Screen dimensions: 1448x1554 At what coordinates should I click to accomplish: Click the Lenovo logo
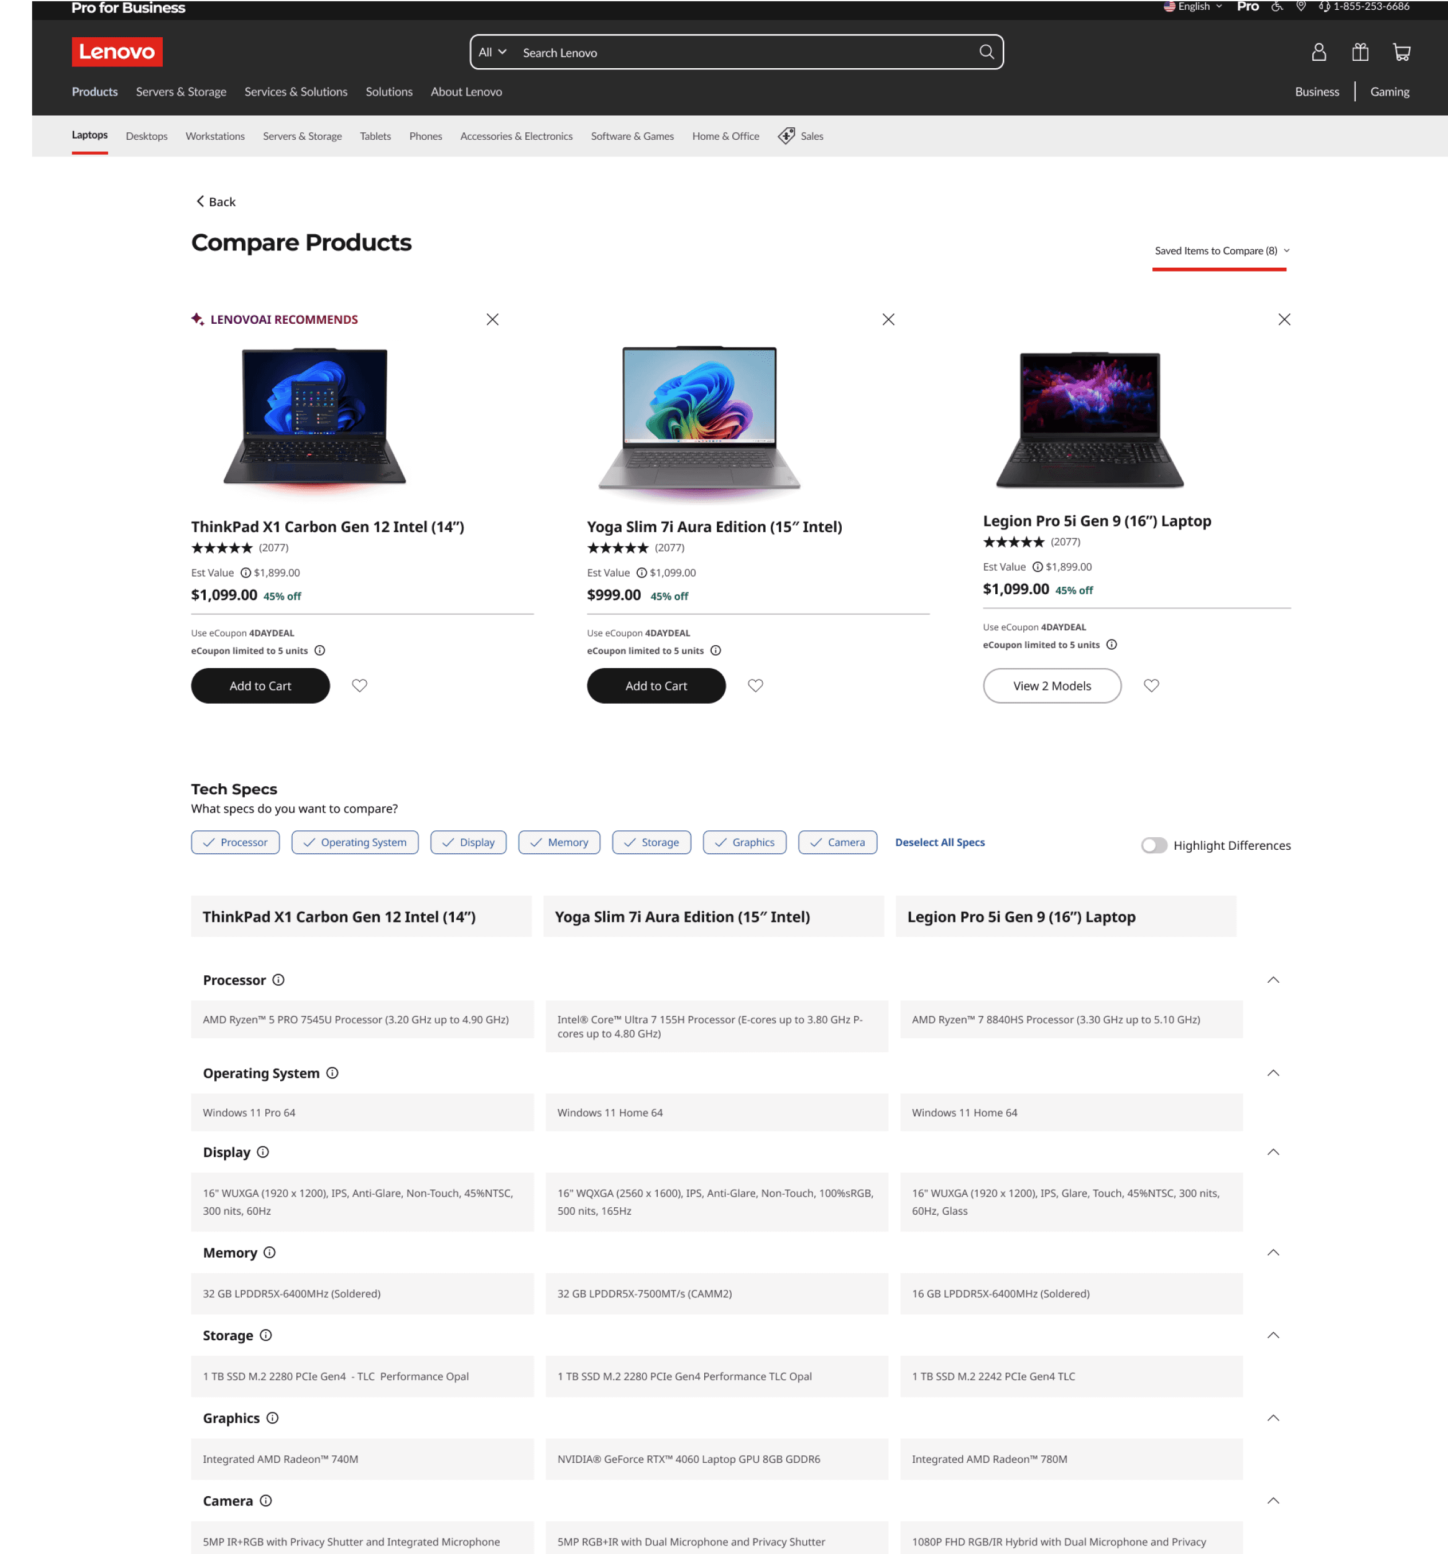coord(117,52)
